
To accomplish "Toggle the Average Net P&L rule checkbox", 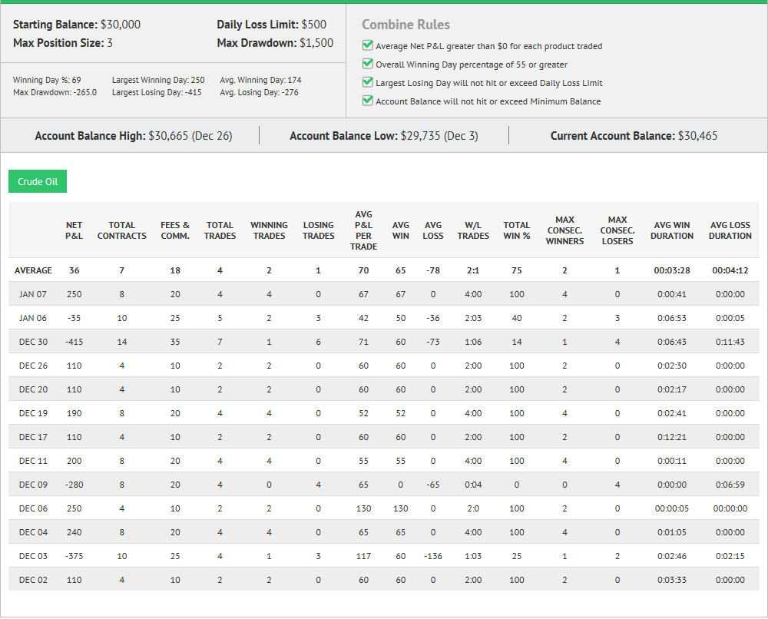I will pos(367,45).
